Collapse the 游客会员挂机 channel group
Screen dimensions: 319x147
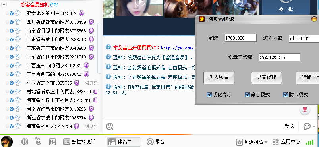[x=4, y=4]
